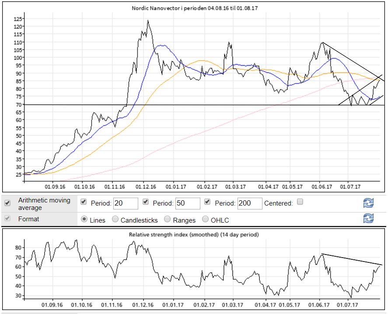The image size is (388, 314).
Task: Disable the Period 50 moving average checkbox
Action: click(146, 202)
